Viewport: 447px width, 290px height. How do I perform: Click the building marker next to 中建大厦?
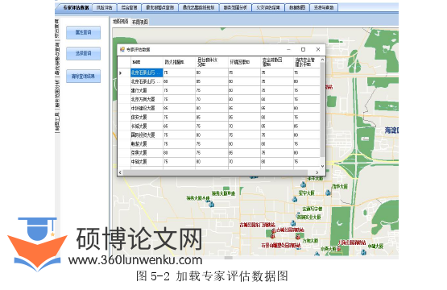coord(363,252)
